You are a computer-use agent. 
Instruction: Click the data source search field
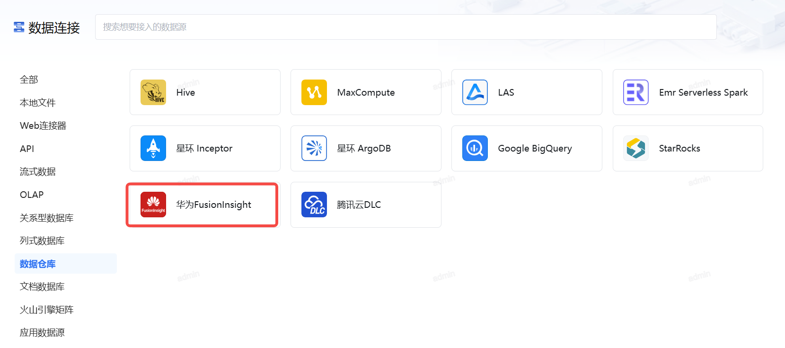[406, 27]
